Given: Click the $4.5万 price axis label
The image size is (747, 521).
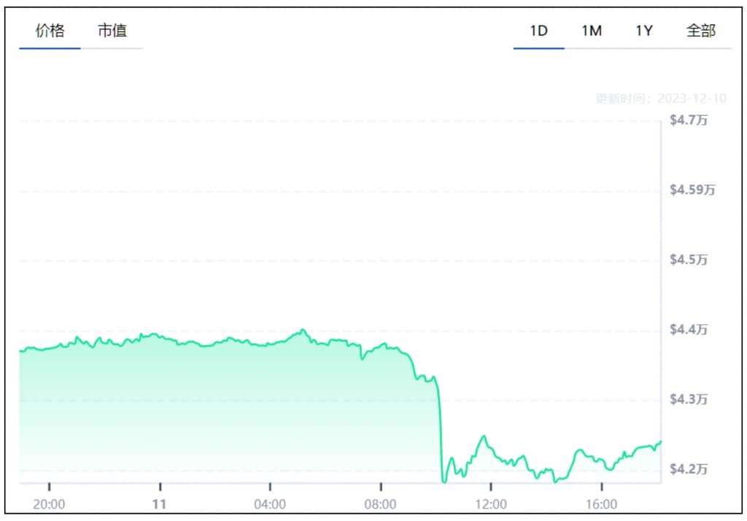Looking at the screenshot, I should click(x=689, y=260).
